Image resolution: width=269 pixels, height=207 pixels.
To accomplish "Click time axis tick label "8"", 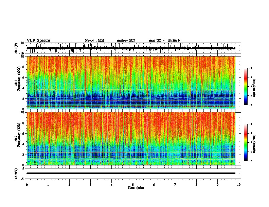I will point(196,185).
